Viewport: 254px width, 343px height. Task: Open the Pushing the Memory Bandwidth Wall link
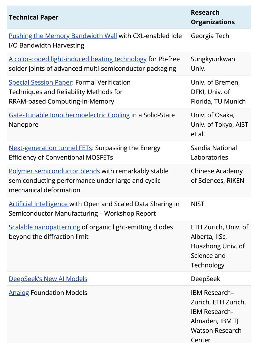pos(63,36)
